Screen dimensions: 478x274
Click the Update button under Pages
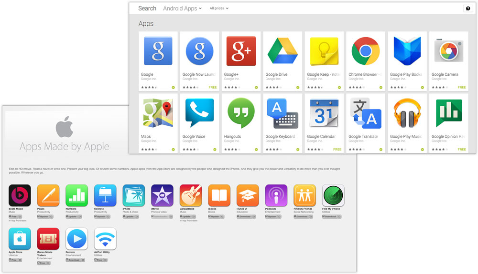(x=45, y=217)
